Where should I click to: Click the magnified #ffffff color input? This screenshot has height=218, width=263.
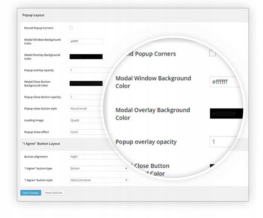point(224,82)
